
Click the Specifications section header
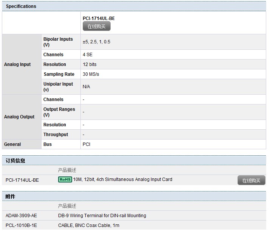click(x=134, y=6)
